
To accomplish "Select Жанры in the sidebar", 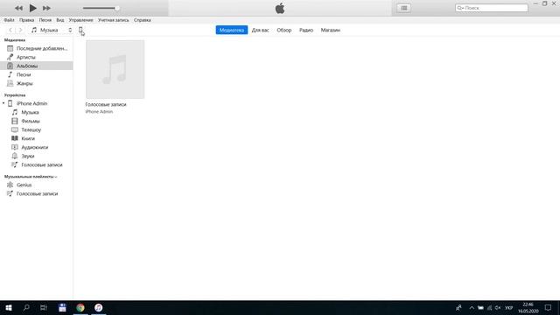I will tap(37, 83).
